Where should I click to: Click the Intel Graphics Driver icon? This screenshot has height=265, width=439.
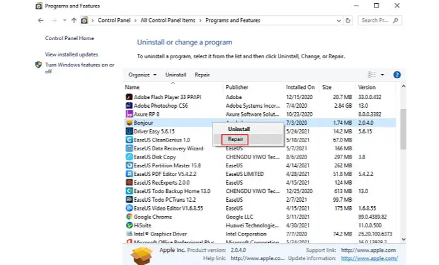click(x=129, y=234)
